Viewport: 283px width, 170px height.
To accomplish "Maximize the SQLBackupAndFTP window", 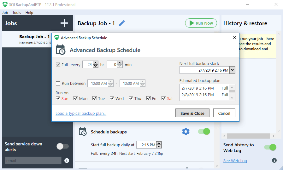I will pyautogui.click(x=262, y=4).
